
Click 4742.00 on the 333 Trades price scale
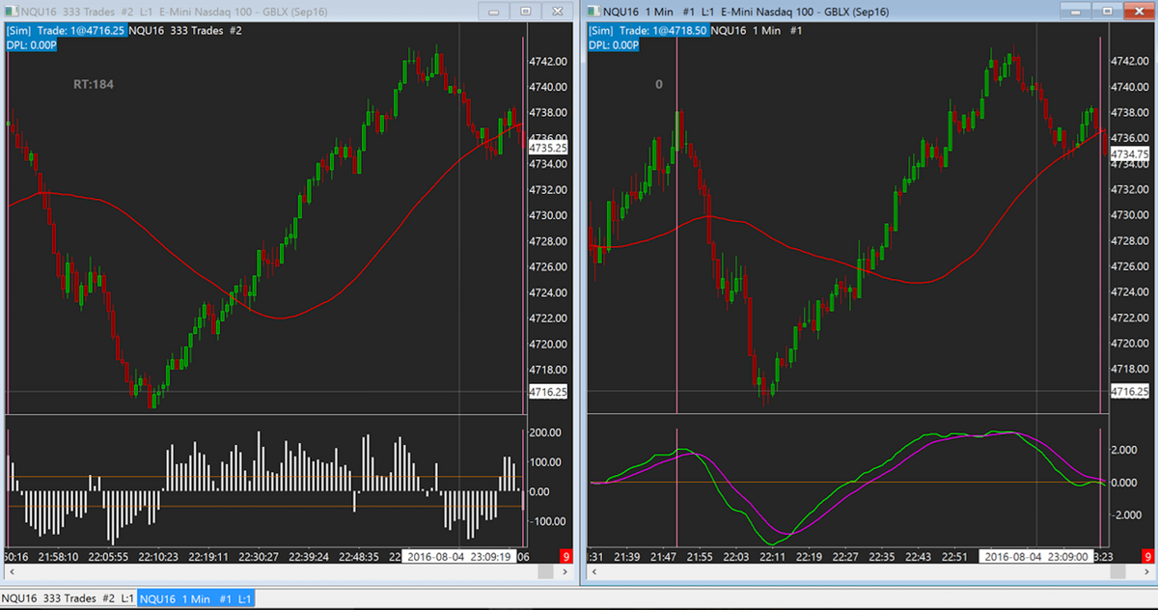tap(547, 61)
